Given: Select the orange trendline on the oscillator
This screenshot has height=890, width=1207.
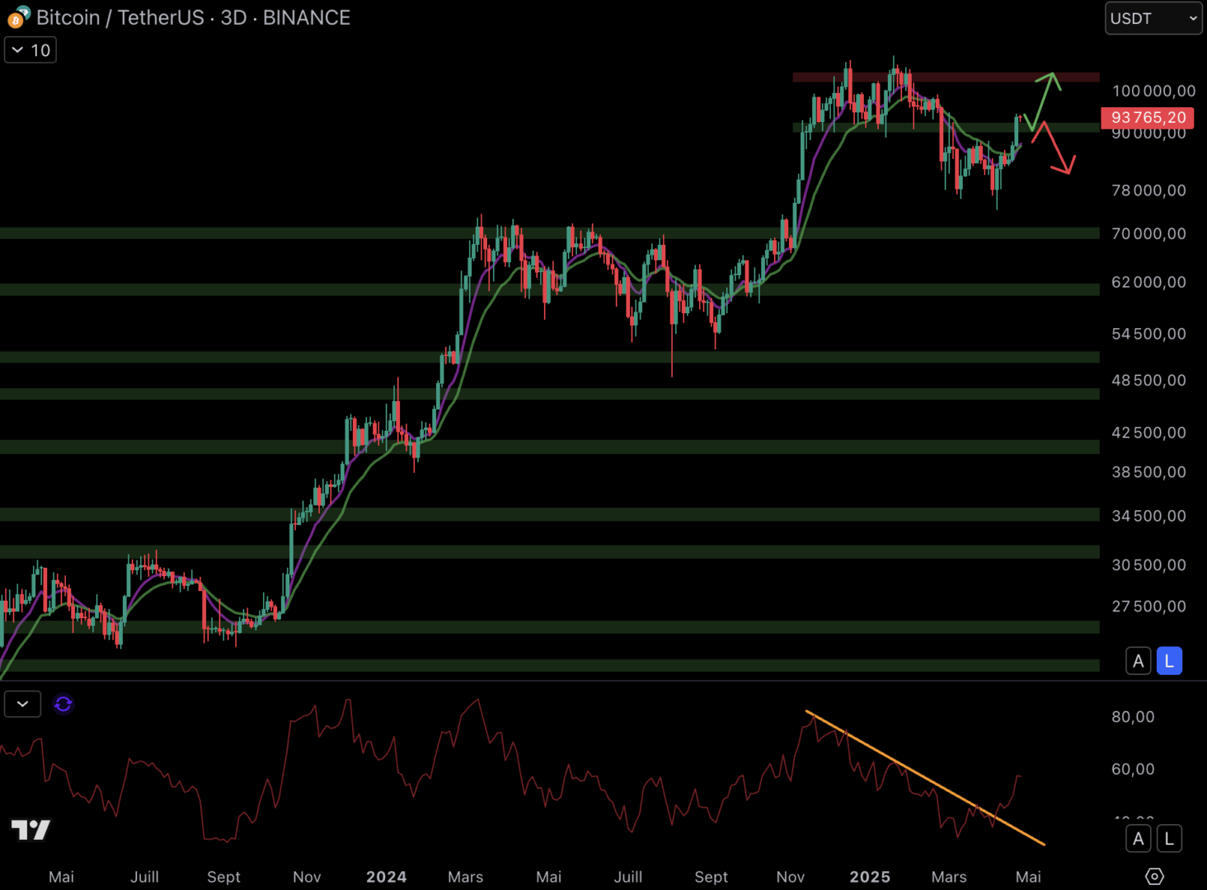Looking at the screenshot, I should pyautogui.click(x=923, y=777).
